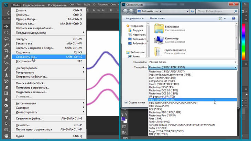
Task: Open Имя файла dropdown arrow
Action: (x=235, y=62)
